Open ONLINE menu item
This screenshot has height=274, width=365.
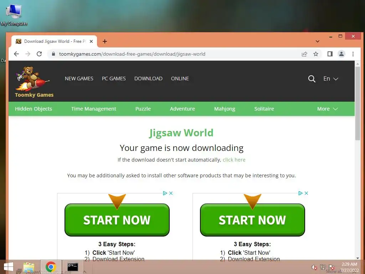pyautogui.click(x=180, y=78)
